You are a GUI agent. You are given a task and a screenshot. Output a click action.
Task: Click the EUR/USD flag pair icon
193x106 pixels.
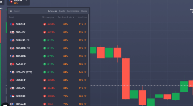point(12,40)
